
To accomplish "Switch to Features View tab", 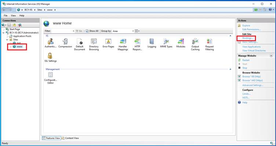I will coord(51,138).
